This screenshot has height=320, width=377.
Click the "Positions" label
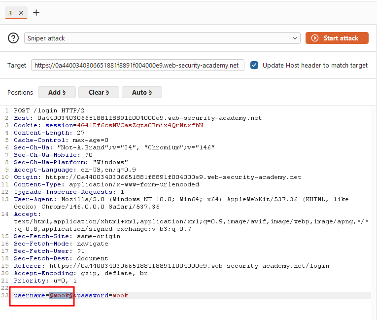click(20, 92)
